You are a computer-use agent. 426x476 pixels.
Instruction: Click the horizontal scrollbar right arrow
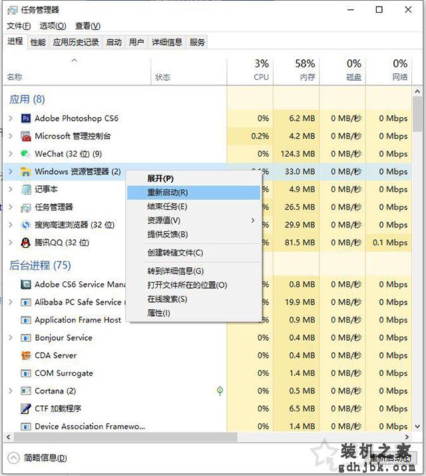[x=407, y=437]
